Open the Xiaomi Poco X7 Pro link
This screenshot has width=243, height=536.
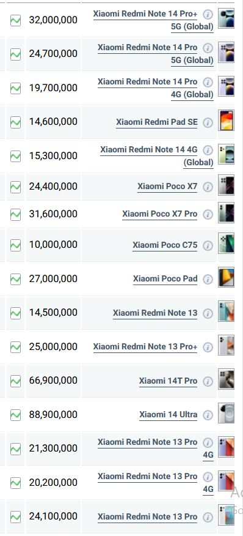[160, 214]
